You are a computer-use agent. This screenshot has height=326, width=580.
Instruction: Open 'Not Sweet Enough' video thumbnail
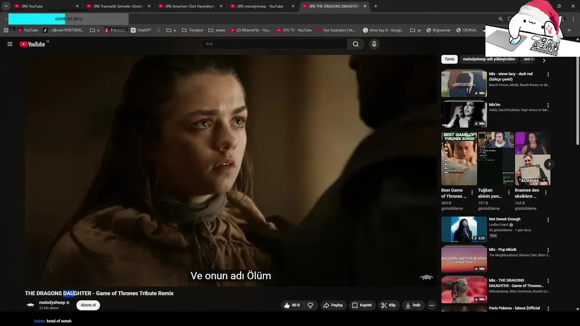464,229
